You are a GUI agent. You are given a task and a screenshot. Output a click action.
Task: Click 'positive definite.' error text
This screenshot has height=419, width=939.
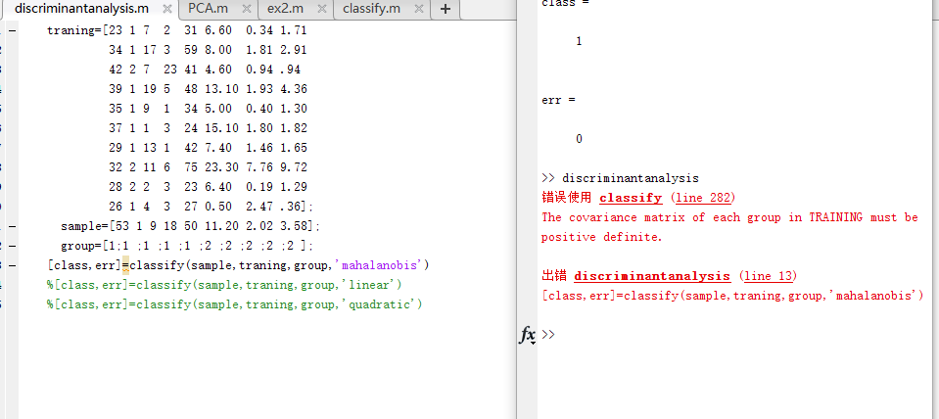point(602,237)
